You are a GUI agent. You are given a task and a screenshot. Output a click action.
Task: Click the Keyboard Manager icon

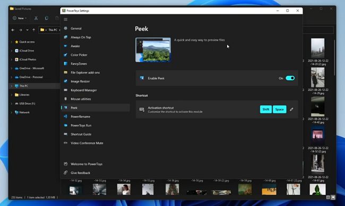[x=66, y=90]
